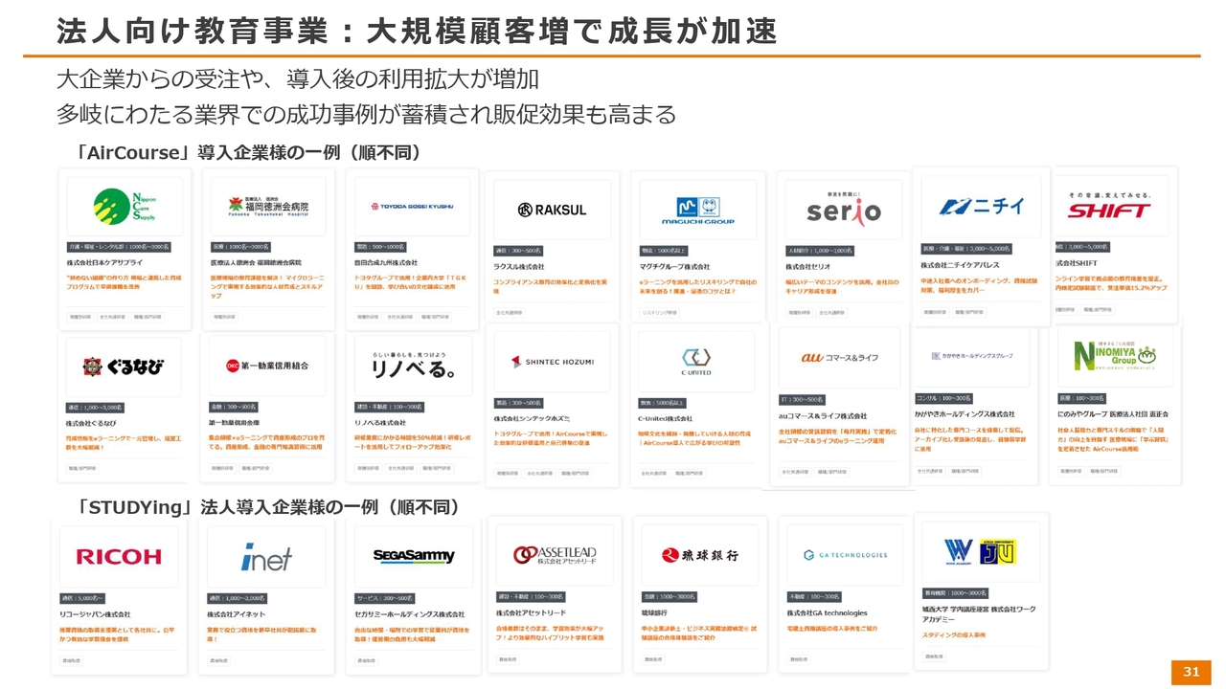Click the au コマース&ライフ logo

click(839, 357)
